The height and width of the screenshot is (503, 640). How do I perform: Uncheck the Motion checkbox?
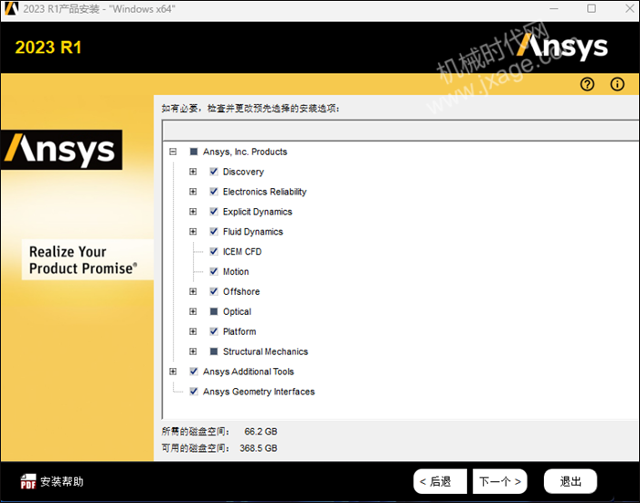click(214, 271)
